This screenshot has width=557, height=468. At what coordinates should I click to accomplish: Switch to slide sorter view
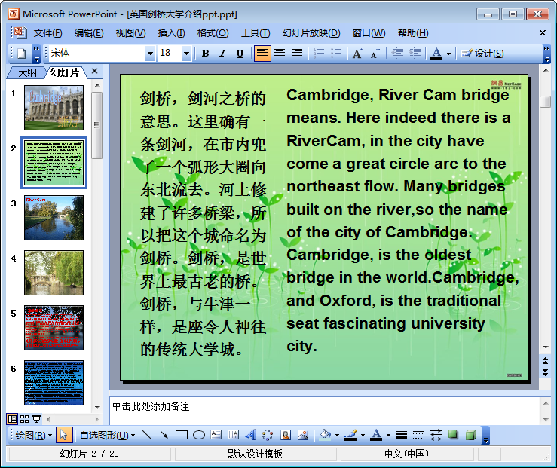pos(24,419)
